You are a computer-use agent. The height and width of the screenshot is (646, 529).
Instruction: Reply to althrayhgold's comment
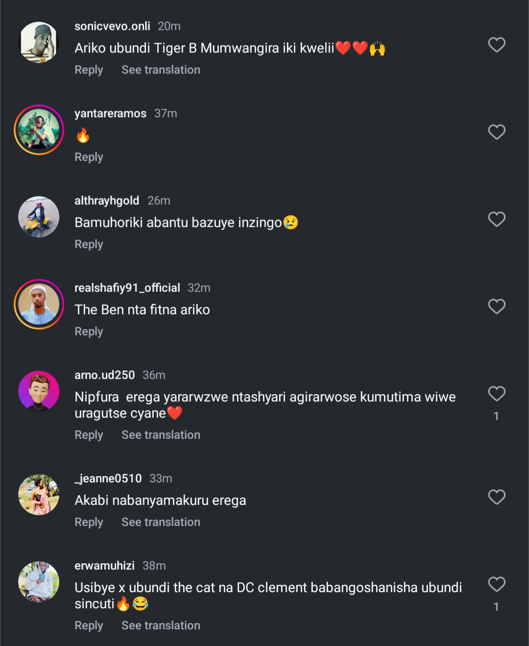tap(89, 245)
